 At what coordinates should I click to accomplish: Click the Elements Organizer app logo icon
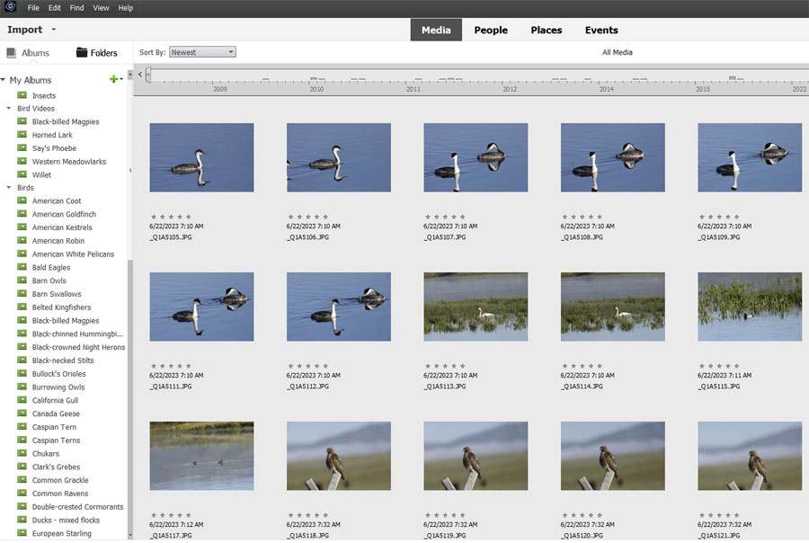10,7
